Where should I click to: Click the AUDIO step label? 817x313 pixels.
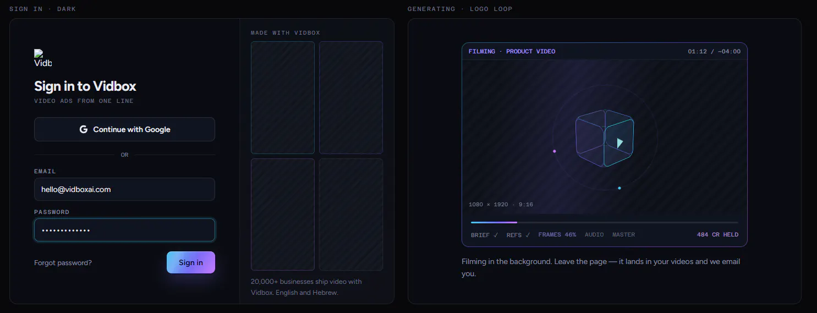(x=594, y=235)
